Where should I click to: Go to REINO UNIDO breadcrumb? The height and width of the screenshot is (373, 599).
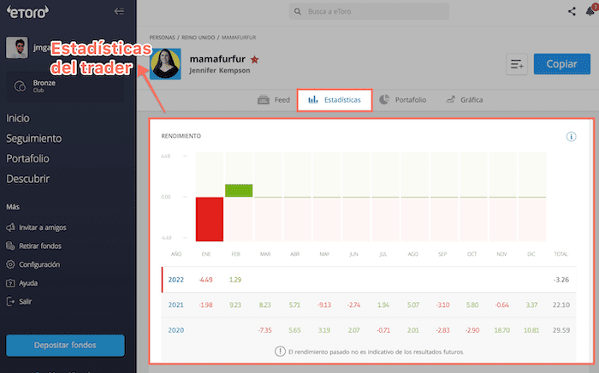(x=198, y=38)
